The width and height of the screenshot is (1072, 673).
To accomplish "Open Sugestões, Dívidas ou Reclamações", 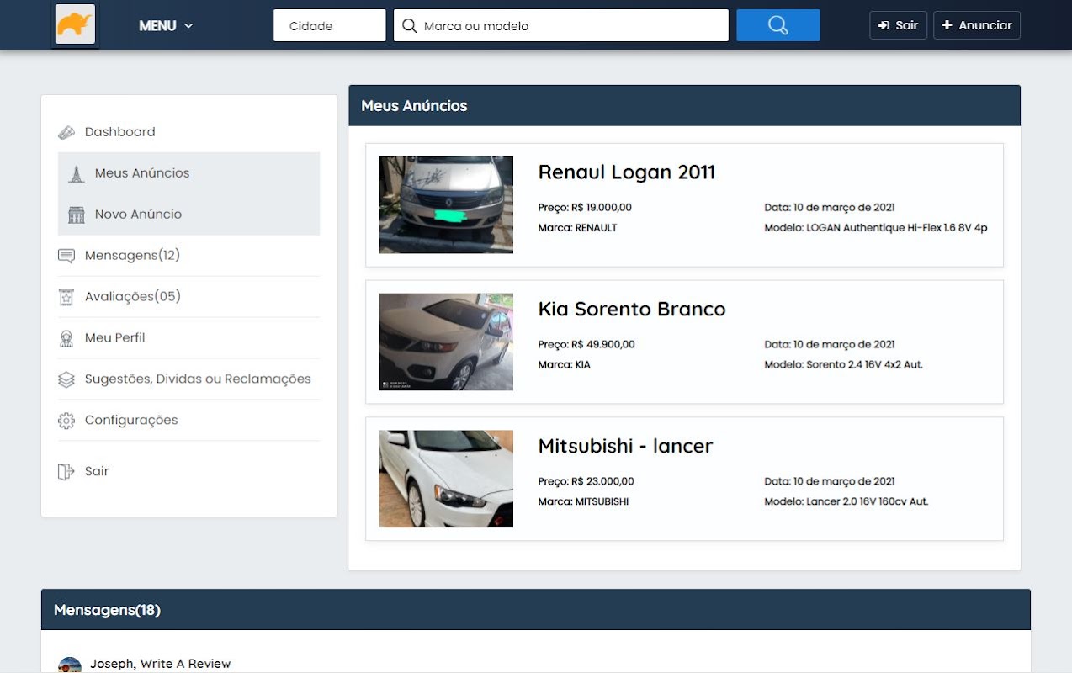I will click(x=198, y=379).
